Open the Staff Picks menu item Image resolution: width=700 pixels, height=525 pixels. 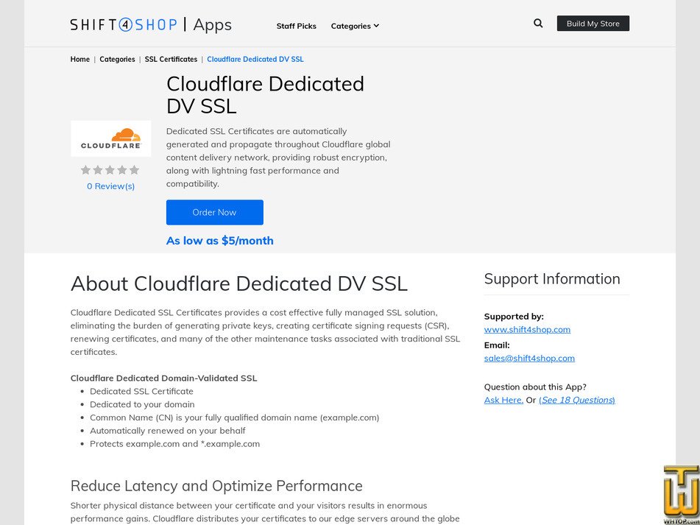(x=297, y=26)
